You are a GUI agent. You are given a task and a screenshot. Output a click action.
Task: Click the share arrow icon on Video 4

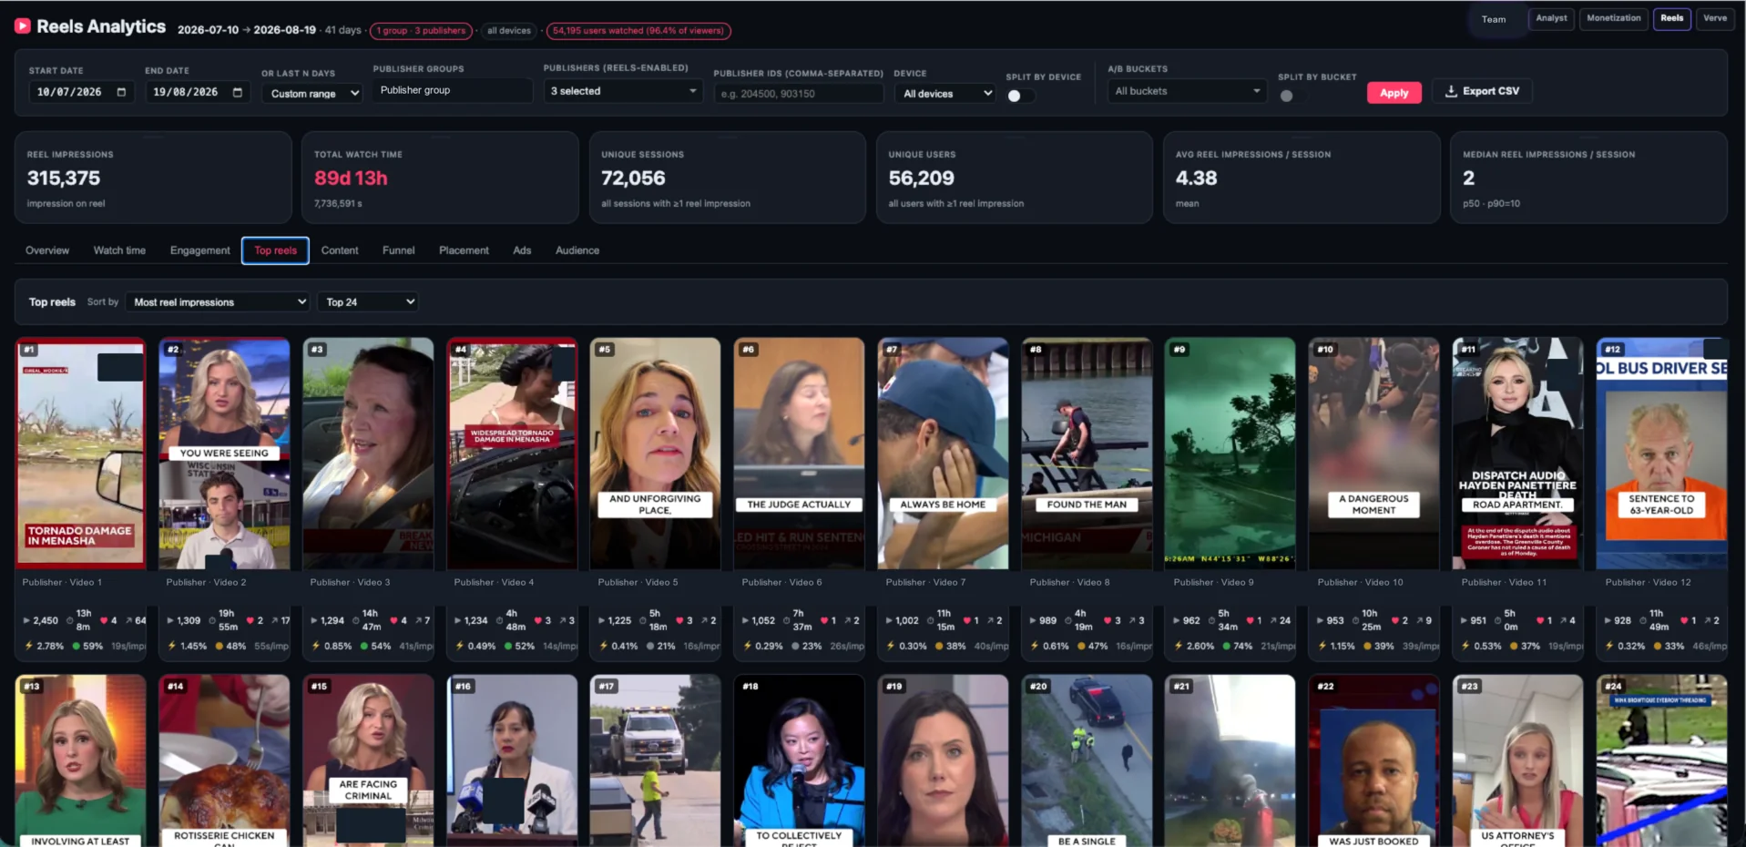click(x=562, y=620)
